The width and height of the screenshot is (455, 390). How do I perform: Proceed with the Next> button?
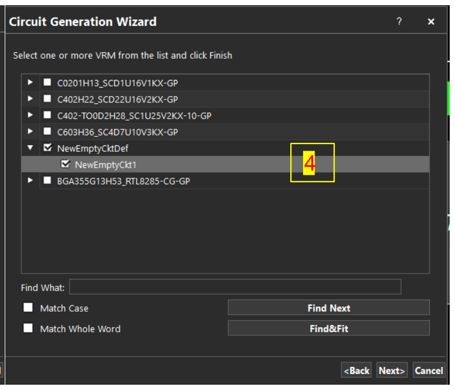pyautogui.click(x=392, y=370)
